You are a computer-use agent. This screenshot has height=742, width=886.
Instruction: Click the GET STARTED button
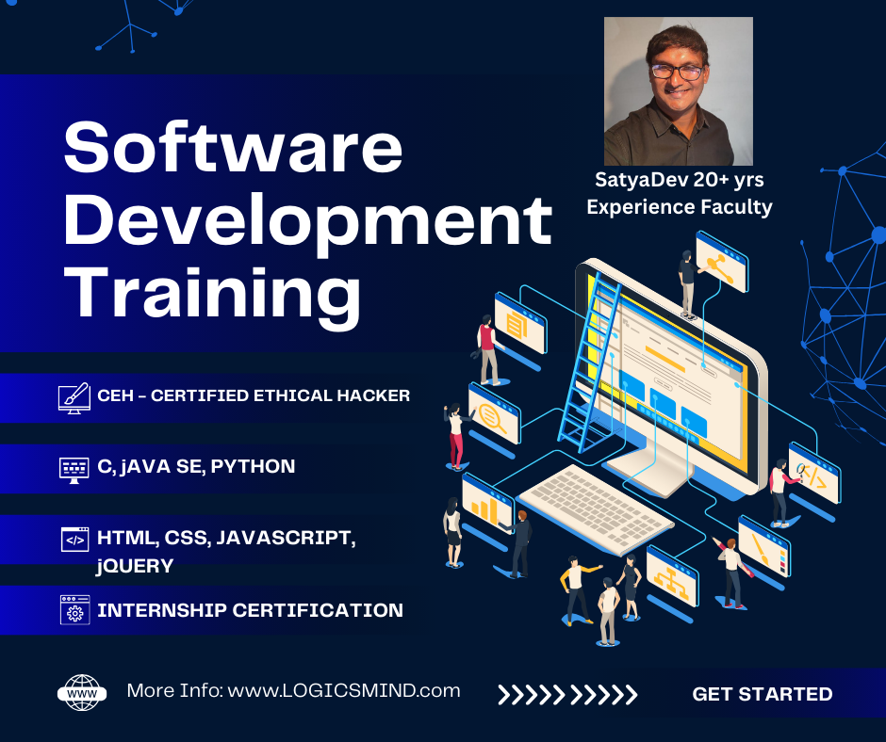pos(762,694)
